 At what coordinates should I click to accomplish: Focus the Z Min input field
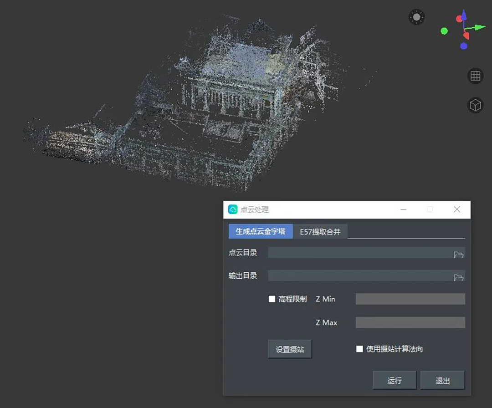click(410, 299)
